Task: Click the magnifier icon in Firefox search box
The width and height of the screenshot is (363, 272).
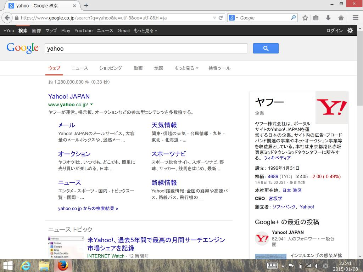Action: (293, 18)
